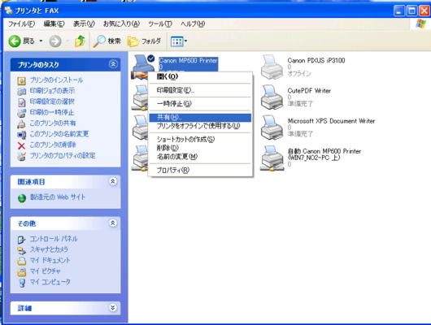Click share this printer icon
The height and width of the screenshot is (325, 431).
click(21, 123)
